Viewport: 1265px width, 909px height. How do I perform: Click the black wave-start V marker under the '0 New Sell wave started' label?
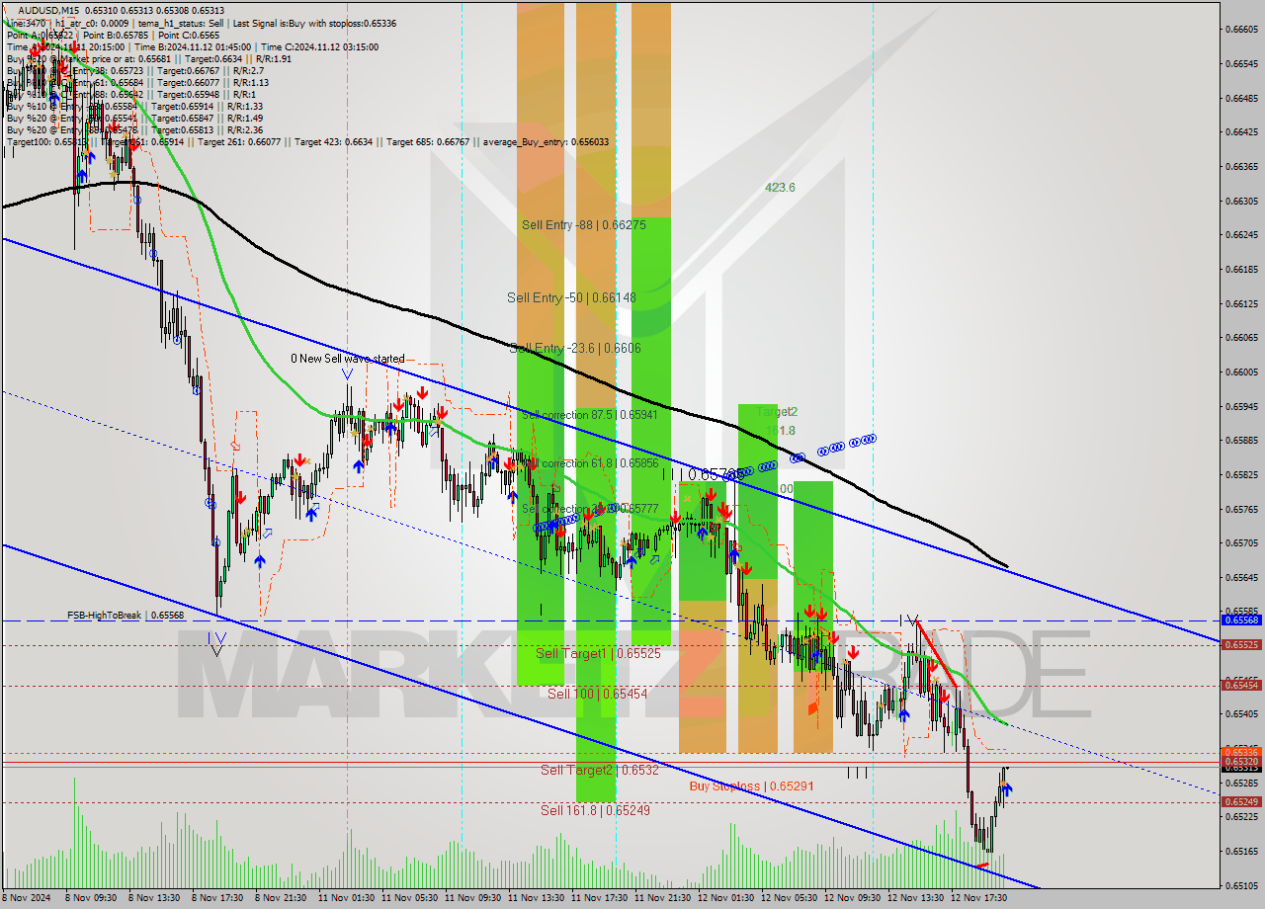(347, 374)
